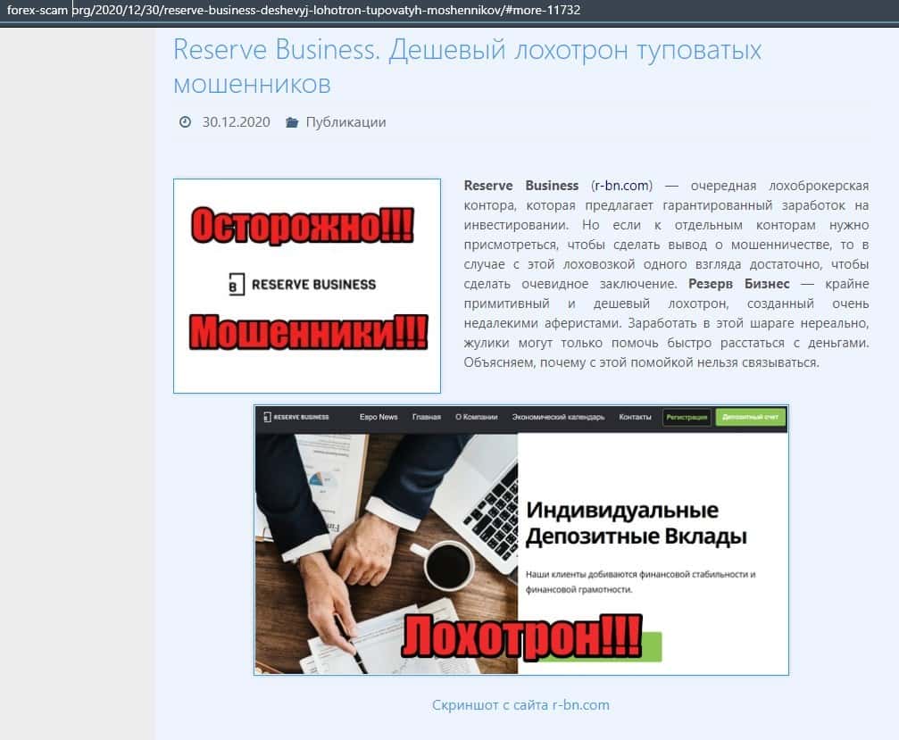
Task: Click the Индивидуальные Депозитные Вклады heading
Action: 637,523
